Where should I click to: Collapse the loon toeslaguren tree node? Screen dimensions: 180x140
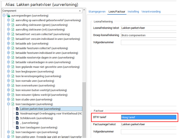(x=9, y=104)
